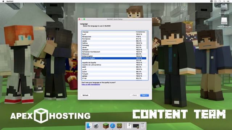Select čeština in the language list
The image size is (232, 130).
tap(114, 43)
